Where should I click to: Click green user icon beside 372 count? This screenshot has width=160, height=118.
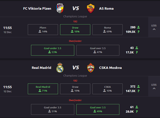tap(139, 86)
